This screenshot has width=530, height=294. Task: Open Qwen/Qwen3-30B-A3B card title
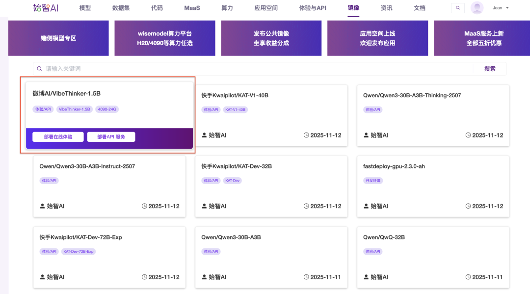231,237
